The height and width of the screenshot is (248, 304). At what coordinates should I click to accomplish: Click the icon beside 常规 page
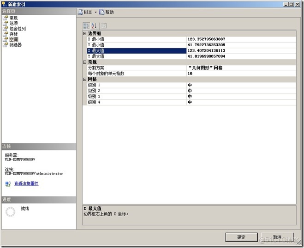click(6, 18)
